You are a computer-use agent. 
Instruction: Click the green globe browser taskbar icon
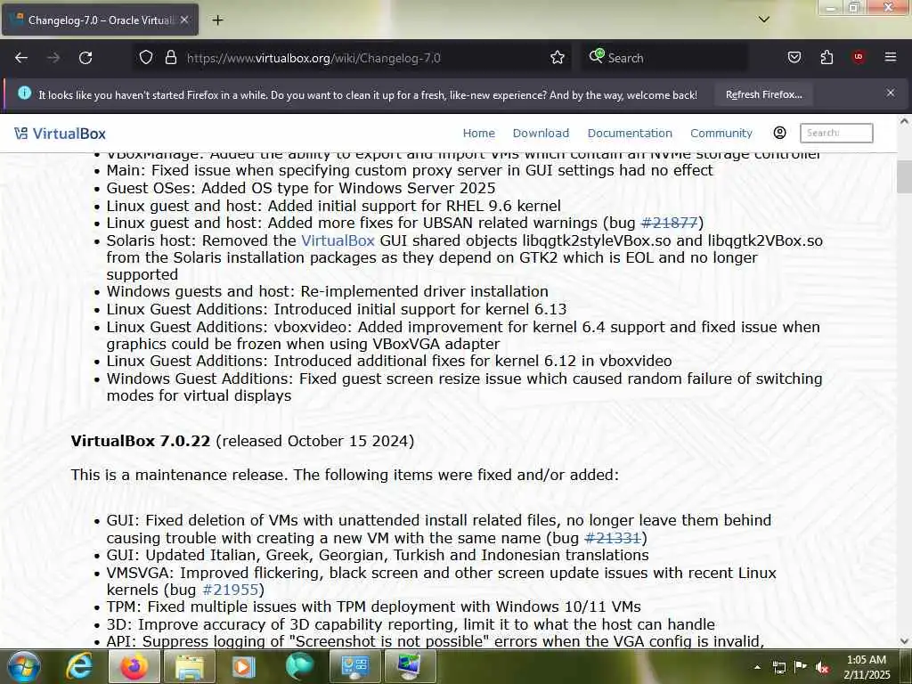299,667
